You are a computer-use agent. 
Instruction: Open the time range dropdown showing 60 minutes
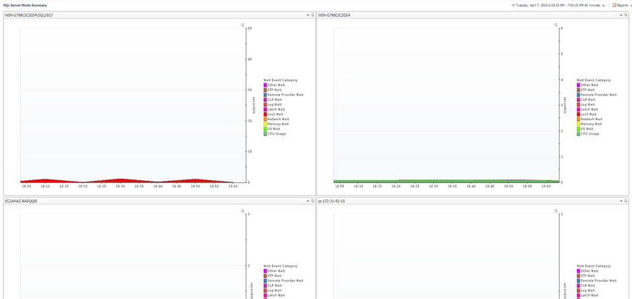[603, 5]
